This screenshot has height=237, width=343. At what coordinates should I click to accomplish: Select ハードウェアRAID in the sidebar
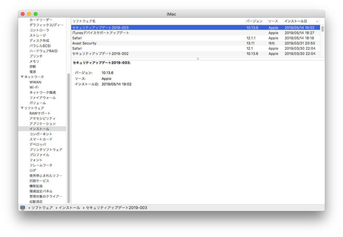[x=44, y=51]
